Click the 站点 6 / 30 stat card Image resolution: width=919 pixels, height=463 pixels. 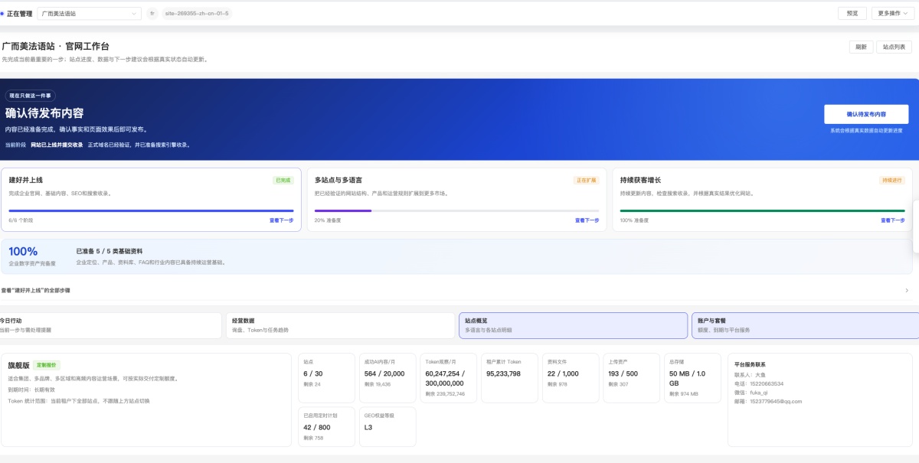pyautogui.click(x=326, y=378)
